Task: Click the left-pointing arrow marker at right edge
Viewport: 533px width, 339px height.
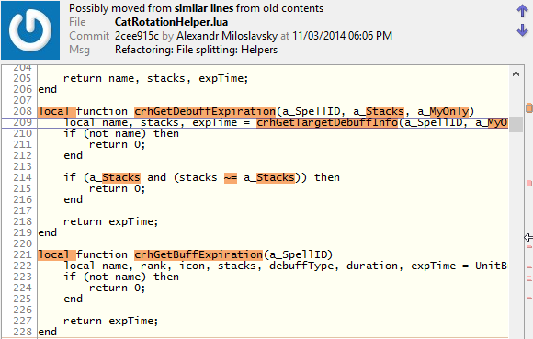Action: click(x=527, y=237)
